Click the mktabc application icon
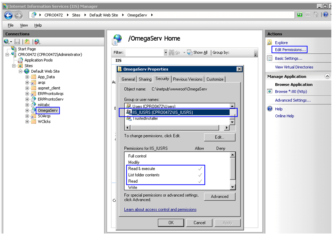 tap(33, 105)
